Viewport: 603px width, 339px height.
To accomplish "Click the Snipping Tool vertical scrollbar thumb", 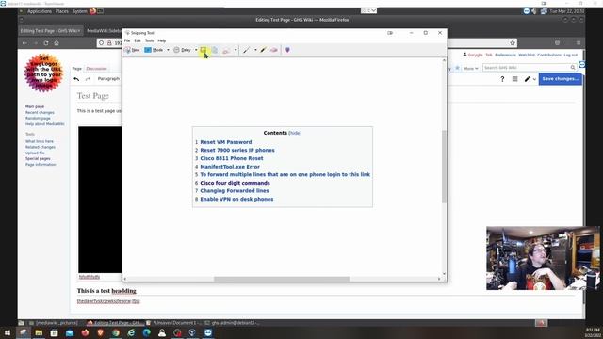I will click(x=444, y=167).
